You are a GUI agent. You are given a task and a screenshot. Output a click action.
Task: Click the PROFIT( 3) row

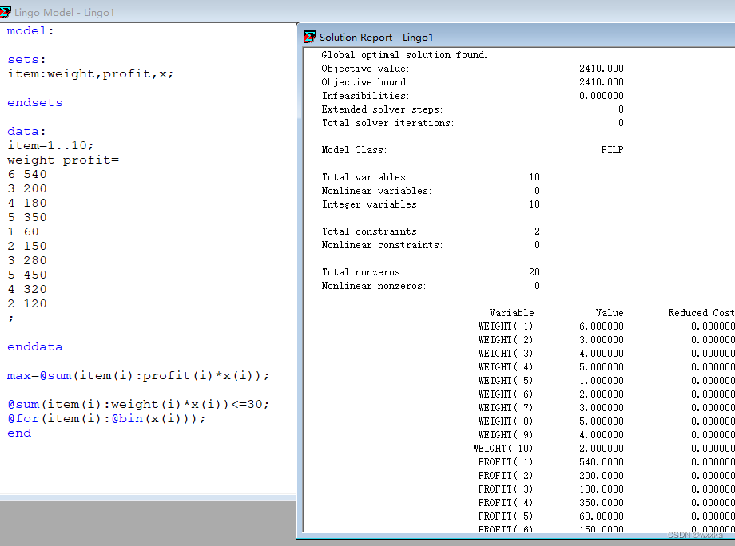[606, 489]
